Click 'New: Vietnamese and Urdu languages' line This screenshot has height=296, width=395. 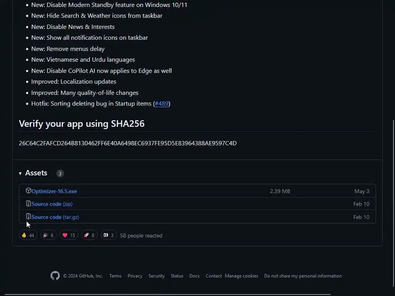83,60
